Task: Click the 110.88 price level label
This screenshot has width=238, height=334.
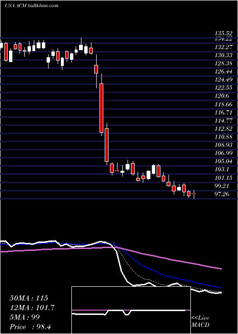Action: tap(223, 137)
